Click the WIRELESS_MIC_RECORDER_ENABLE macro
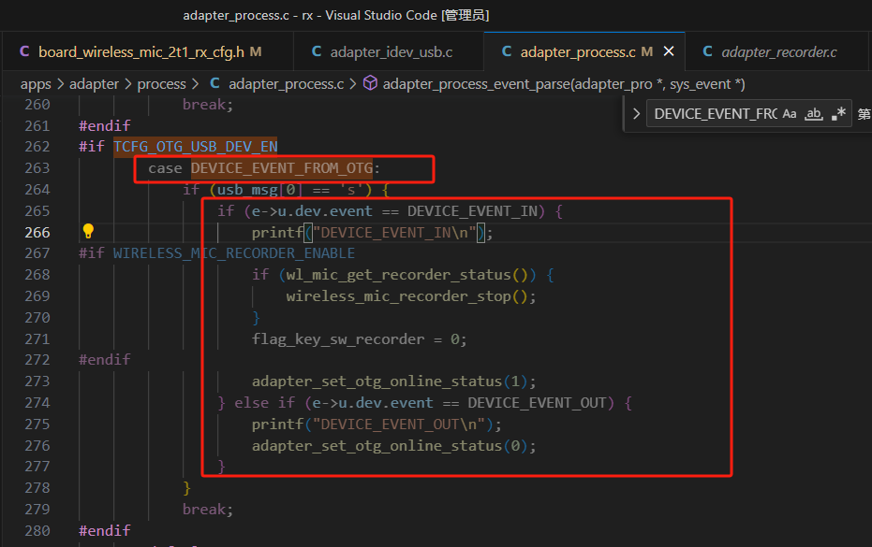872x547 pixels. (234, 253)
